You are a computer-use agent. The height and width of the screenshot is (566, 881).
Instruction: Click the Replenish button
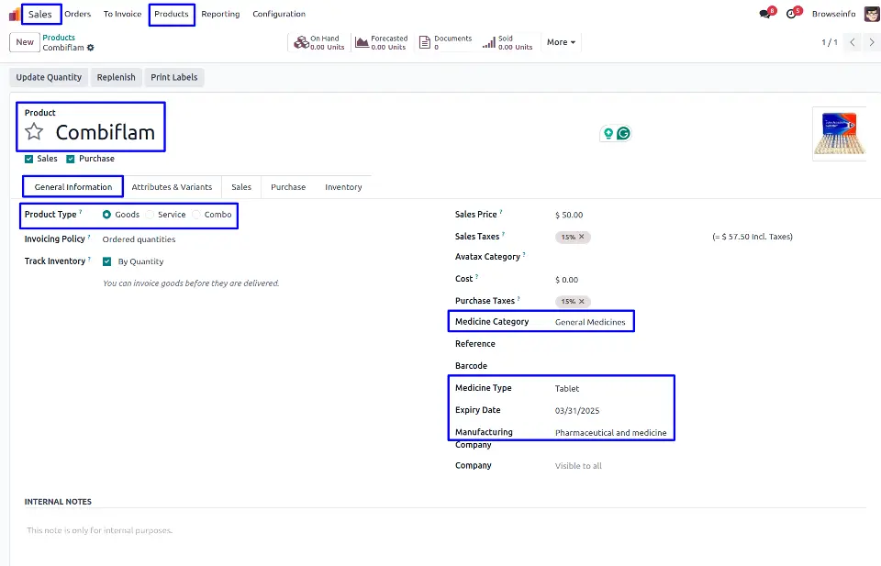point(116,77)
